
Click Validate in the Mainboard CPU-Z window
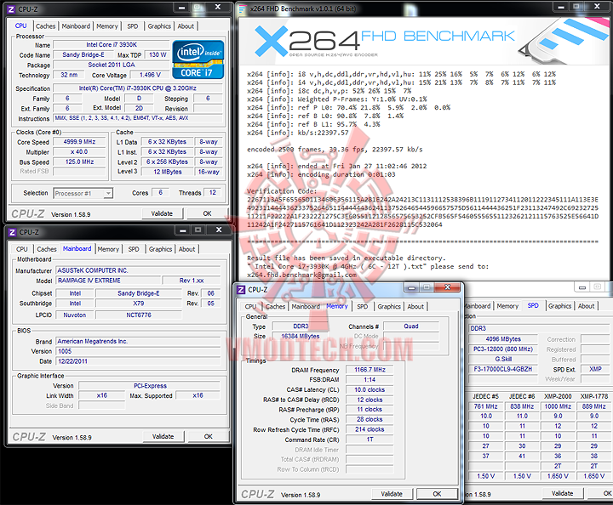pos(163,436)
